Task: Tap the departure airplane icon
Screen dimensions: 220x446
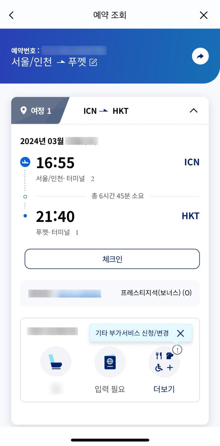Action: (25, 162)
